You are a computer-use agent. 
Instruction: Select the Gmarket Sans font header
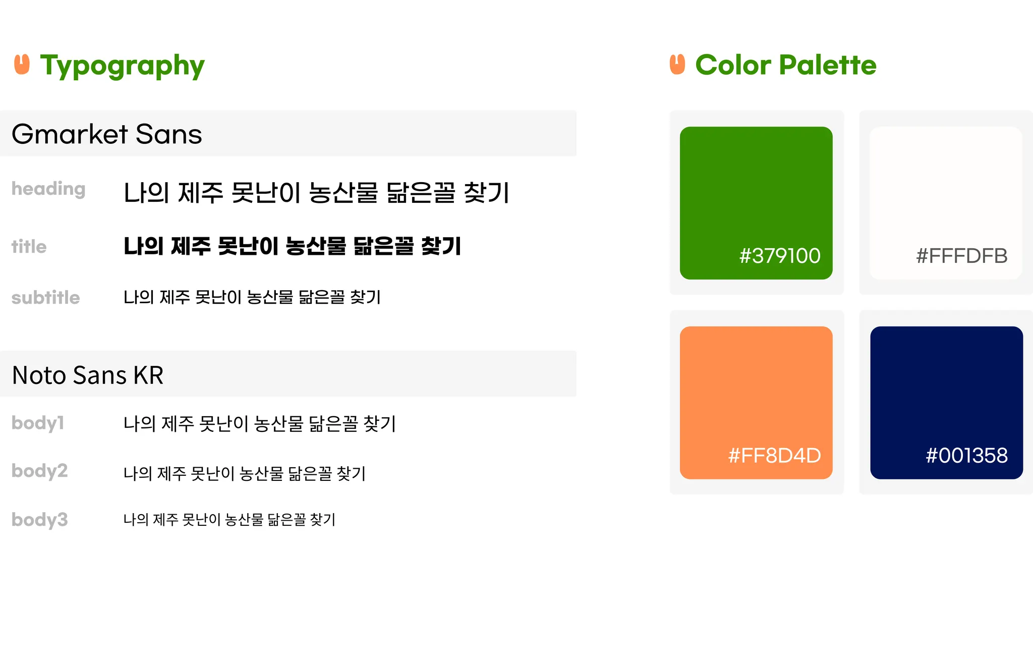point(288,134)
